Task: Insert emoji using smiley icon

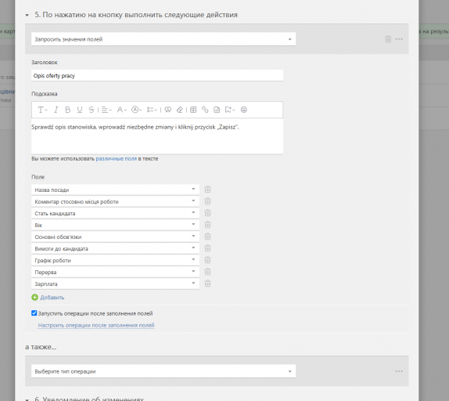Action: [x=244, y=110]
